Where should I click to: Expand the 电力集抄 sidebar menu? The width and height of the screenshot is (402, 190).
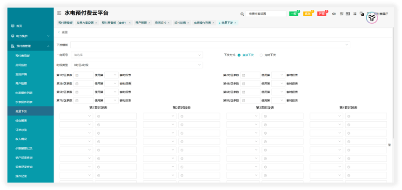point(27,36)
